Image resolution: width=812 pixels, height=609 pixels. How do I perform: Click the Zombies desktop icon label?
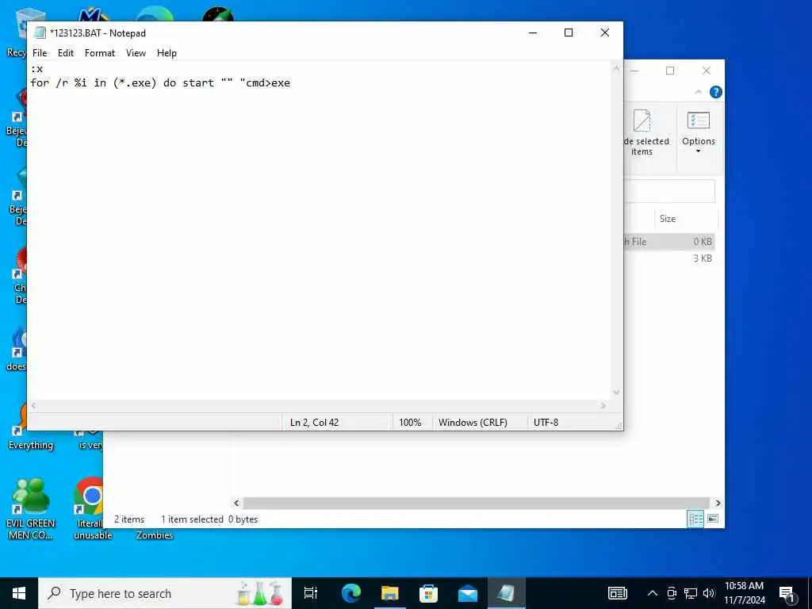155,535
